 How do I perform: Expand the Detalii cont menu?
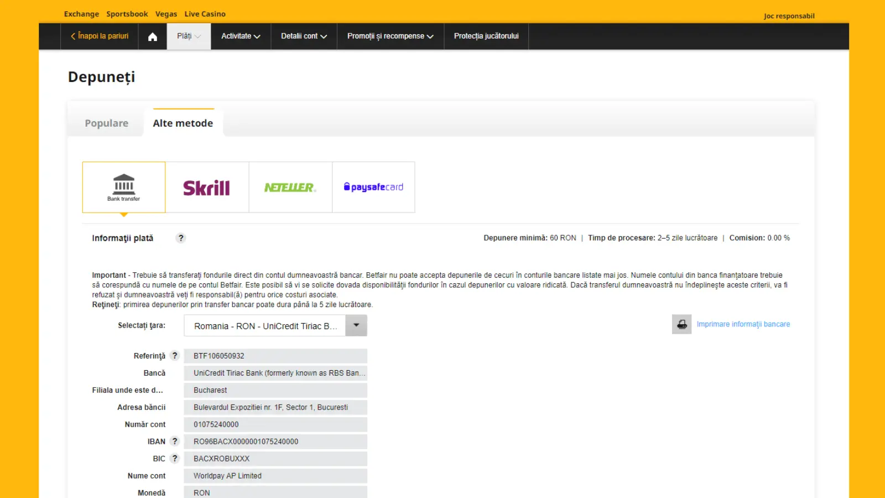click(x=304, y=37)
